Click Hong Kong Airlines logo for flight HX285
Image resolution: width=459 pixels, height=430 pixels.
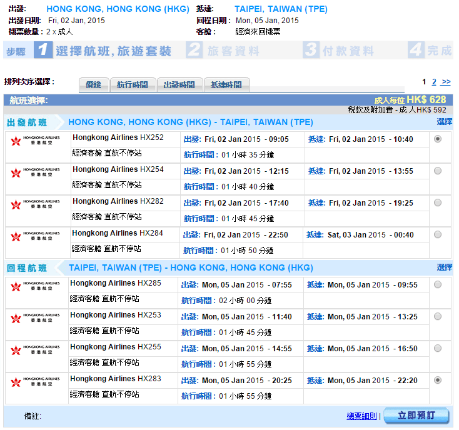(x=36, y=286)
